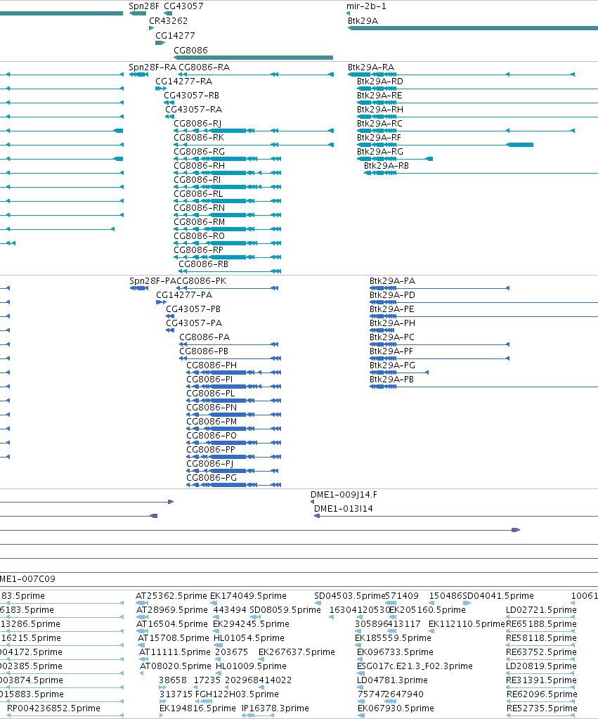Select transcript Btk29A-RC label

(379, 124)
